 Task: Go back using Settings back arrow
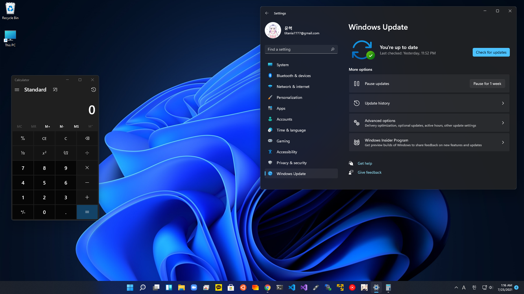pyautogui.click(x=267, y=13)
